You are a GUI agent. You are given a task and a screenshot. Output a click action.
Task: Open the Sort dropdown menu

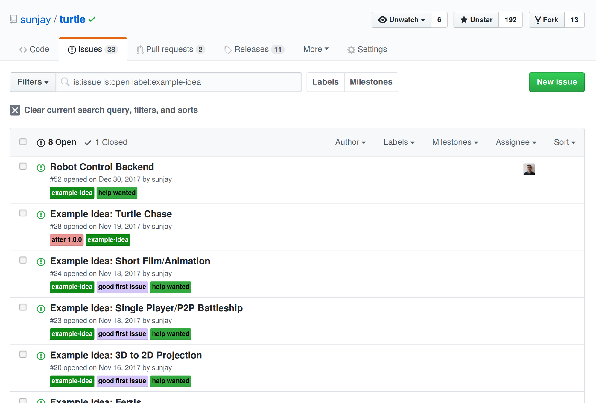[564, 142]
